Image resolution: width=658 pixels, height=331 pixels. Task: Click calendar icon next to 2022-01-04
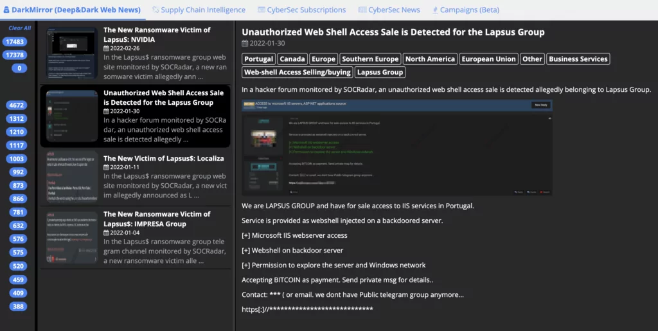click(x=106, y=233)
